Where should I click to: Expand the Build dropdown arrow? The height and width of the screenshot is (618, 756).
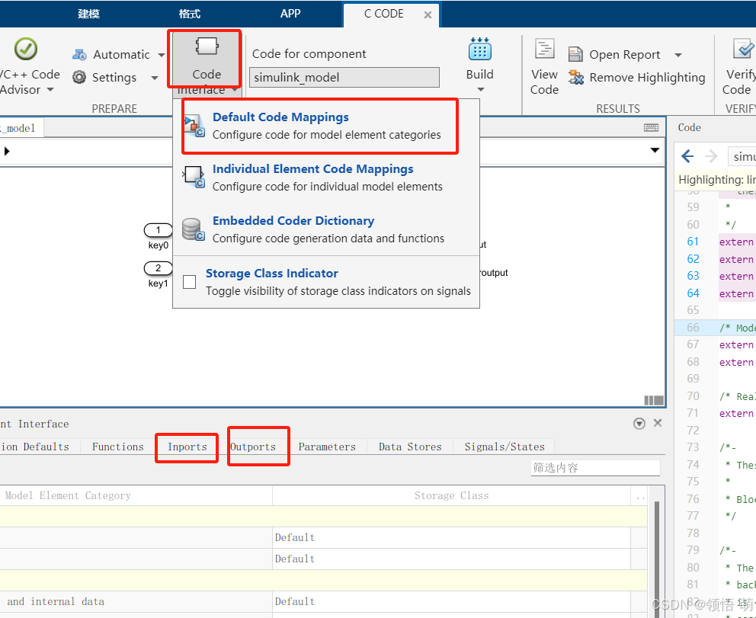(480, 90)
